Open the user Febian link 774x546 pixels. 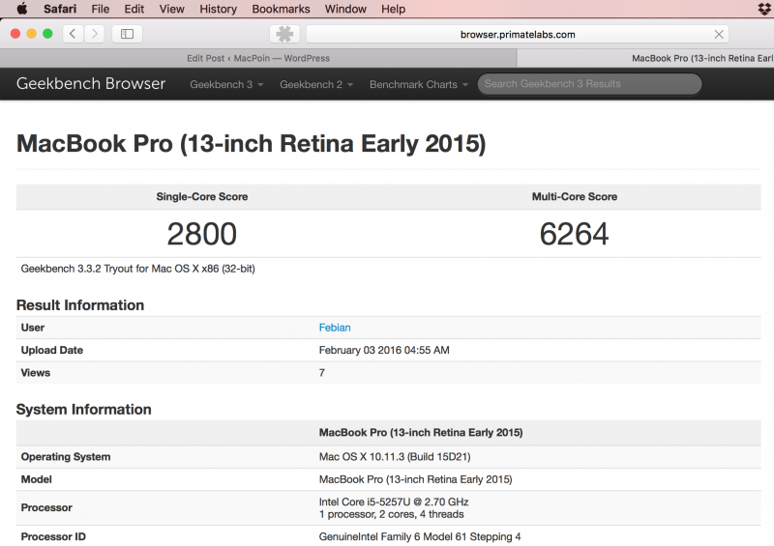pyautogui.click(x=335, y=328)
